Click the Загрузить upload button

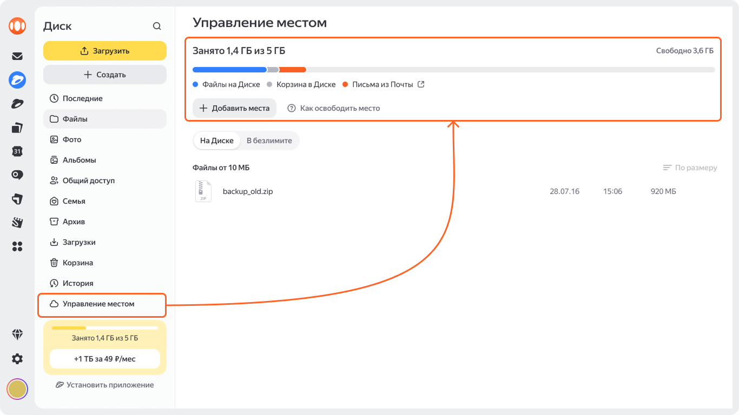tap(105, 51)
